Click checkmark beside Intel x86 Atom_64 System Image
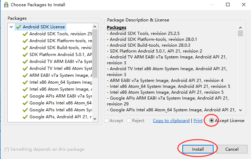The height and width of the screenshot is (159, 251). pos(25,82)
